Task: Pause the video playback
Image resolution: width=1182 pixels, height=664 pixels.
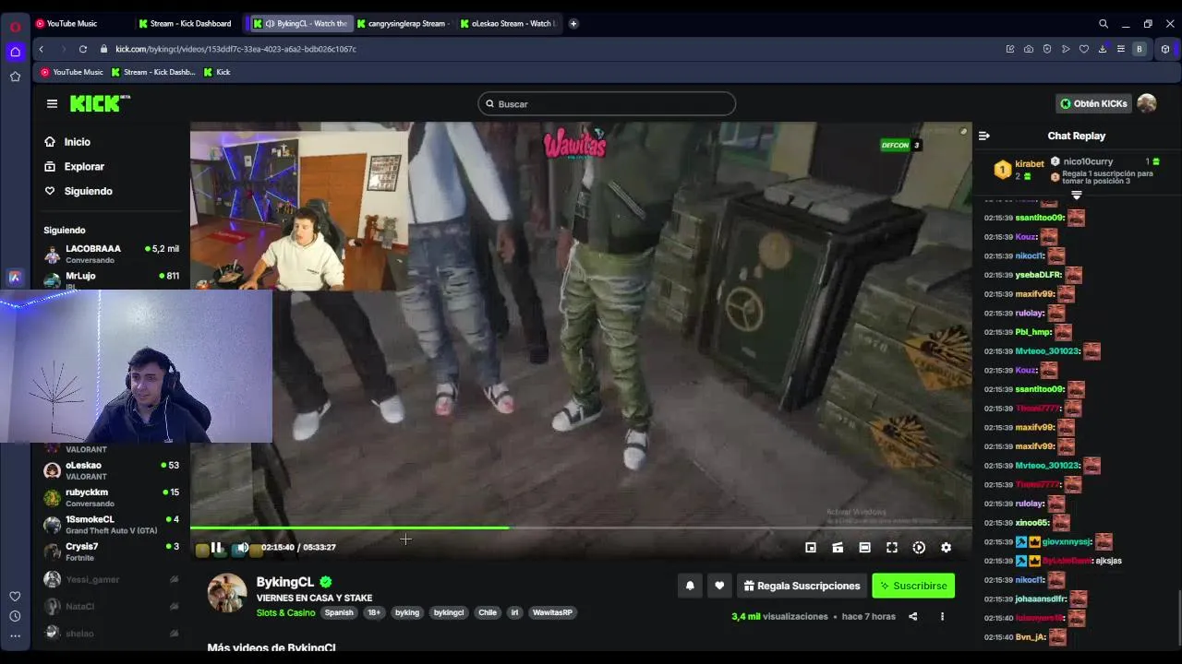Action: 216,547
